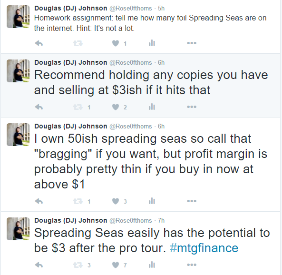
Task: Open Douglas (DJ) Johnson name on 50ish tweet
Action: click(x=71, y=126)
